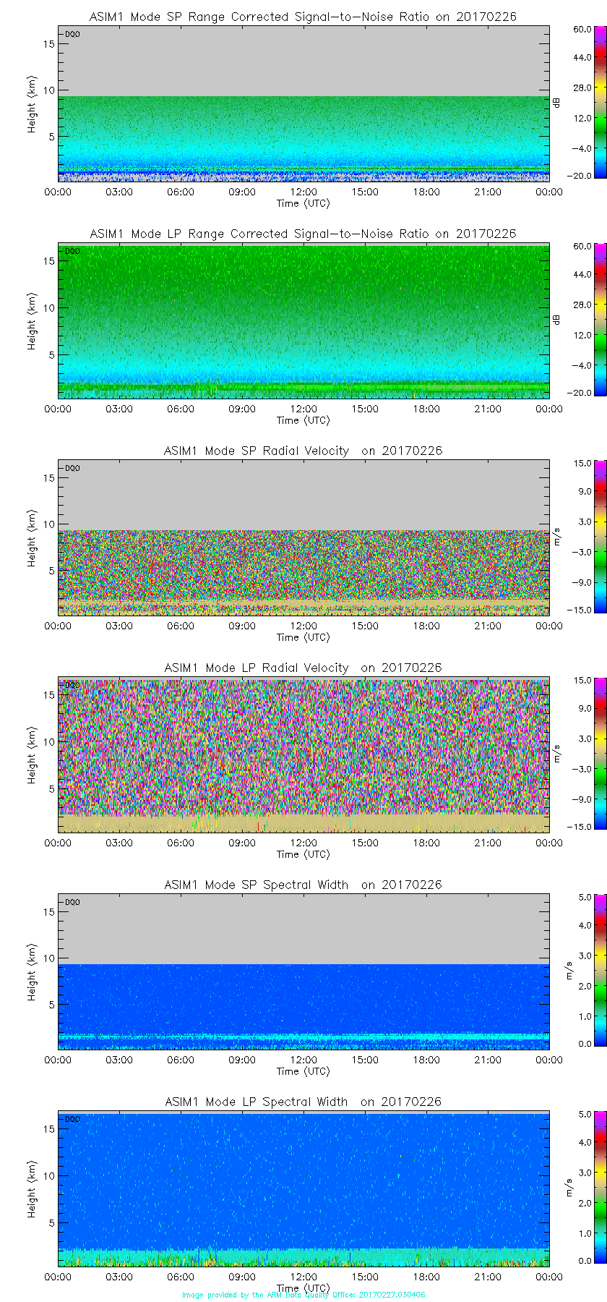Screen dimensions: 607x1302
Task: Click 12:00 tick under SP Signal-to-Noise plot
Action: 303,192
